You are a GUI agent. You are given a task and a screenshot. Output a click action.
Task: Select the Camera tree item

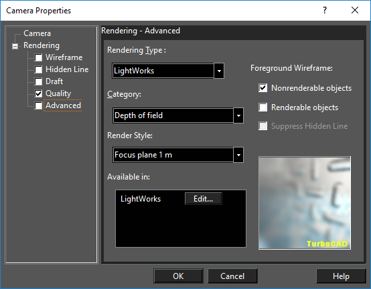click(37, 33)
